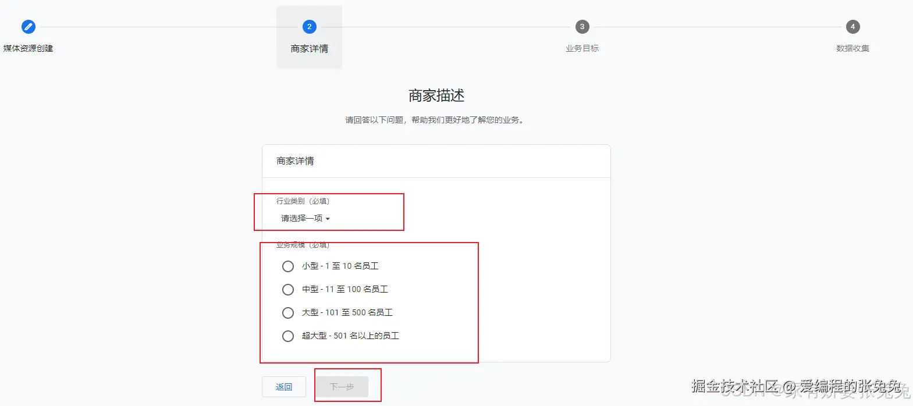Viewport: 913px width, 406px height.
Task: Select the 小型 - 1 至 10 名员工 option
Action: click(287, 266)
